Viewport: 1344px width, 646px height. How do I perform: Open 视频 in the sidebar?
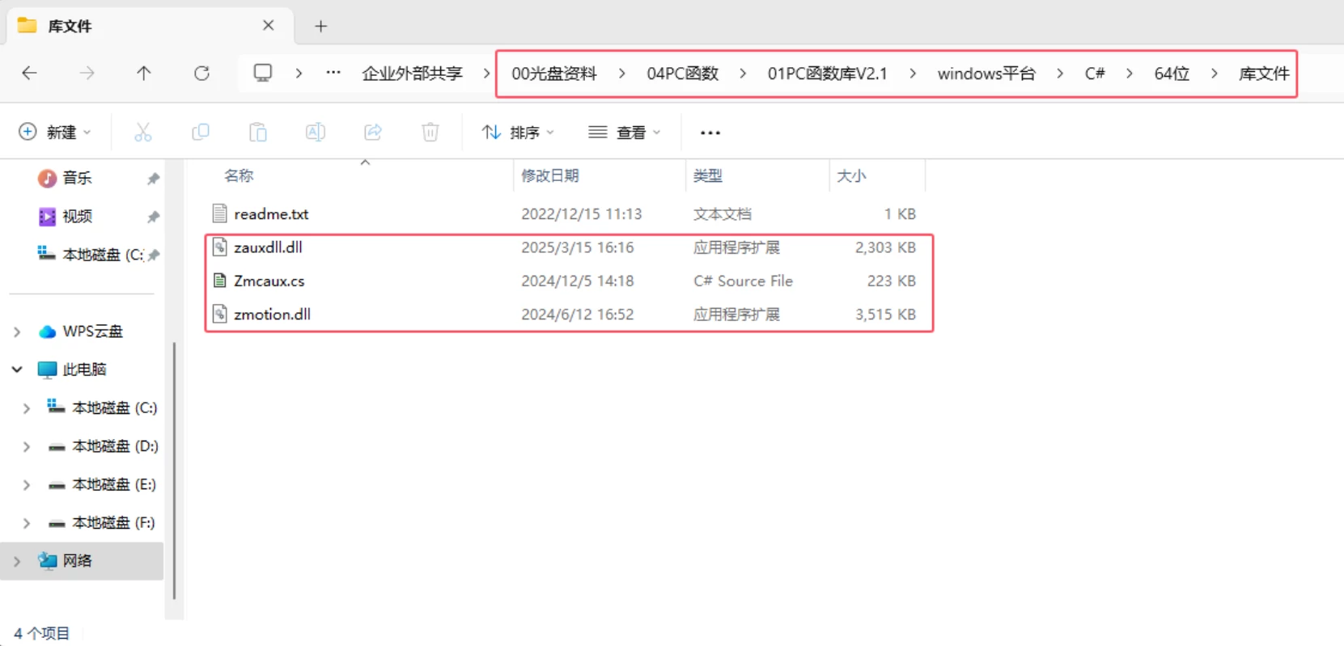pyautogui.click(x=77, y=216)
